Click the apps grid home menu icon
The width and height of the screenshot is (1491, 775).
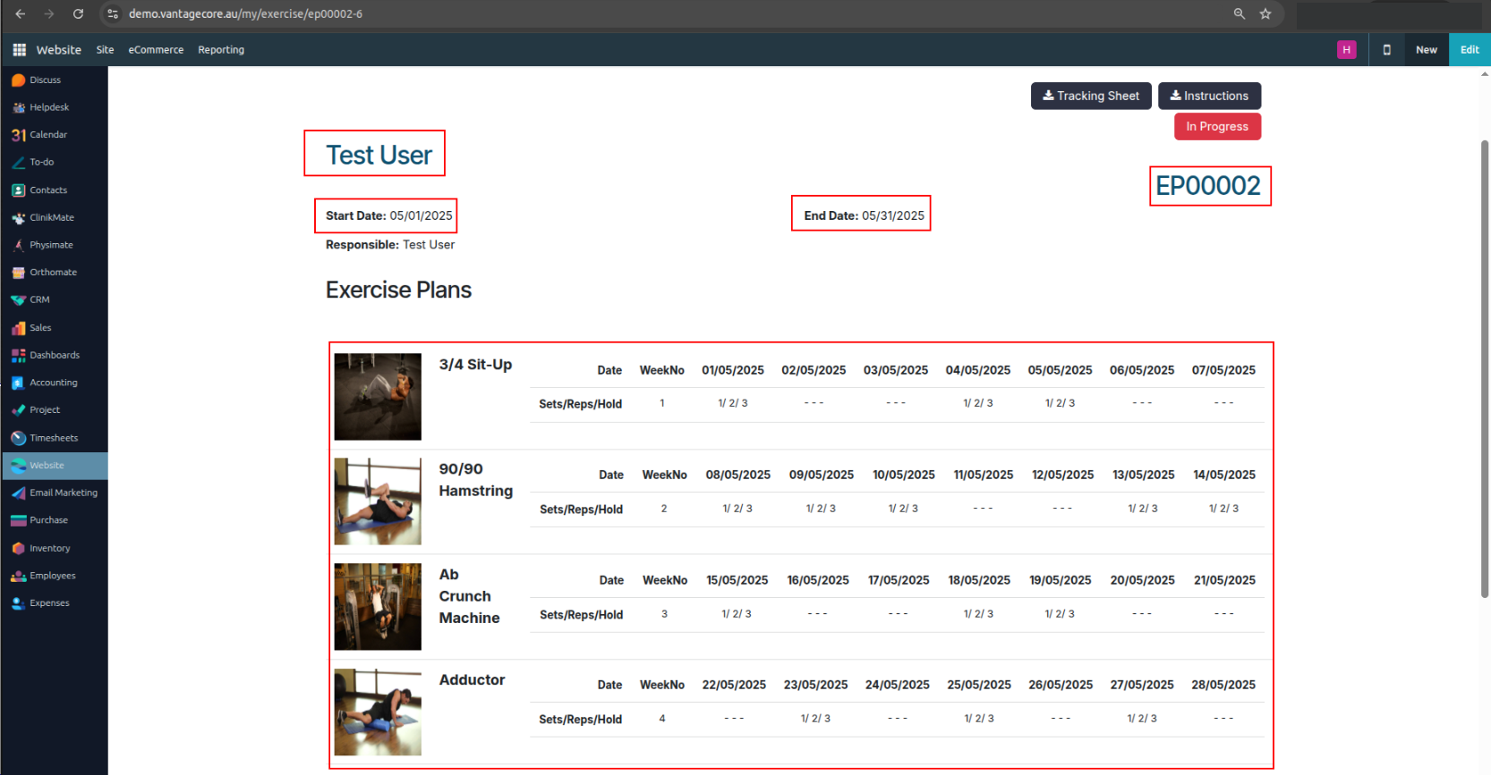pos(19,50)
